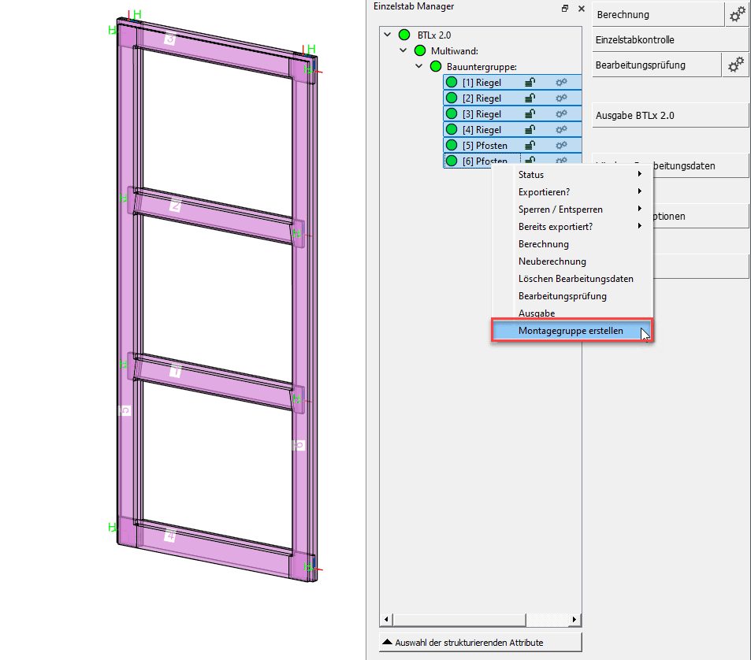This screenshot has height=660, width=751.
Task: Open Exportieren? submenu
Action: point(572,192)
